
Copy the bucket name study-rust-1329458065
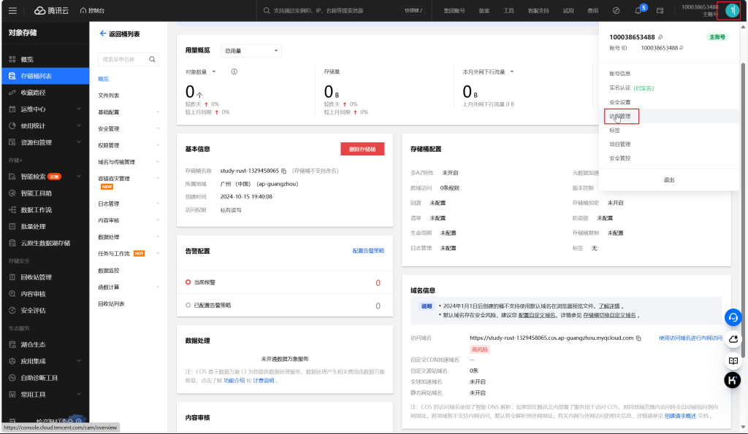pyautogui.click(x=284, y=170)
